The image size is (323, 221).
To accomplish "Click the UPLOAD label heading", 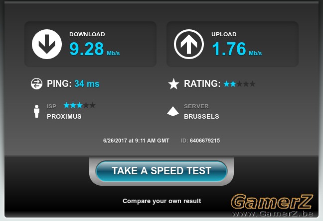I will pyautogui.click(x=224, y=34).
